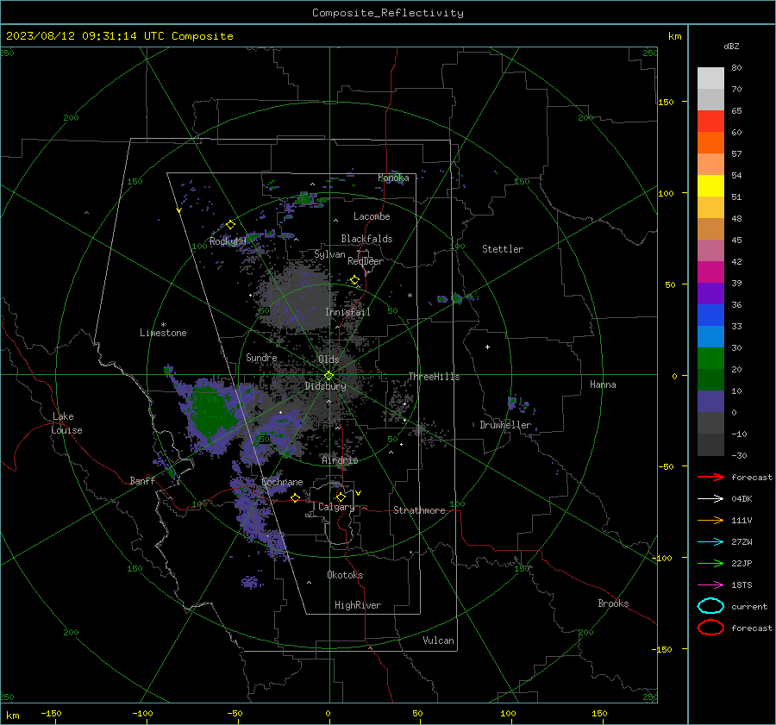The image size is (776, 725).
Task: Click the Sundre city label
Action: pyautogui.click(x=261, y=357)
